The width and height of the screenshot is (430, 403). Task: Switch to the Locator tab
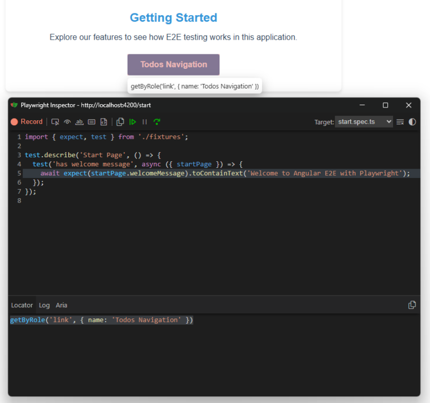(x=22, y=305)
